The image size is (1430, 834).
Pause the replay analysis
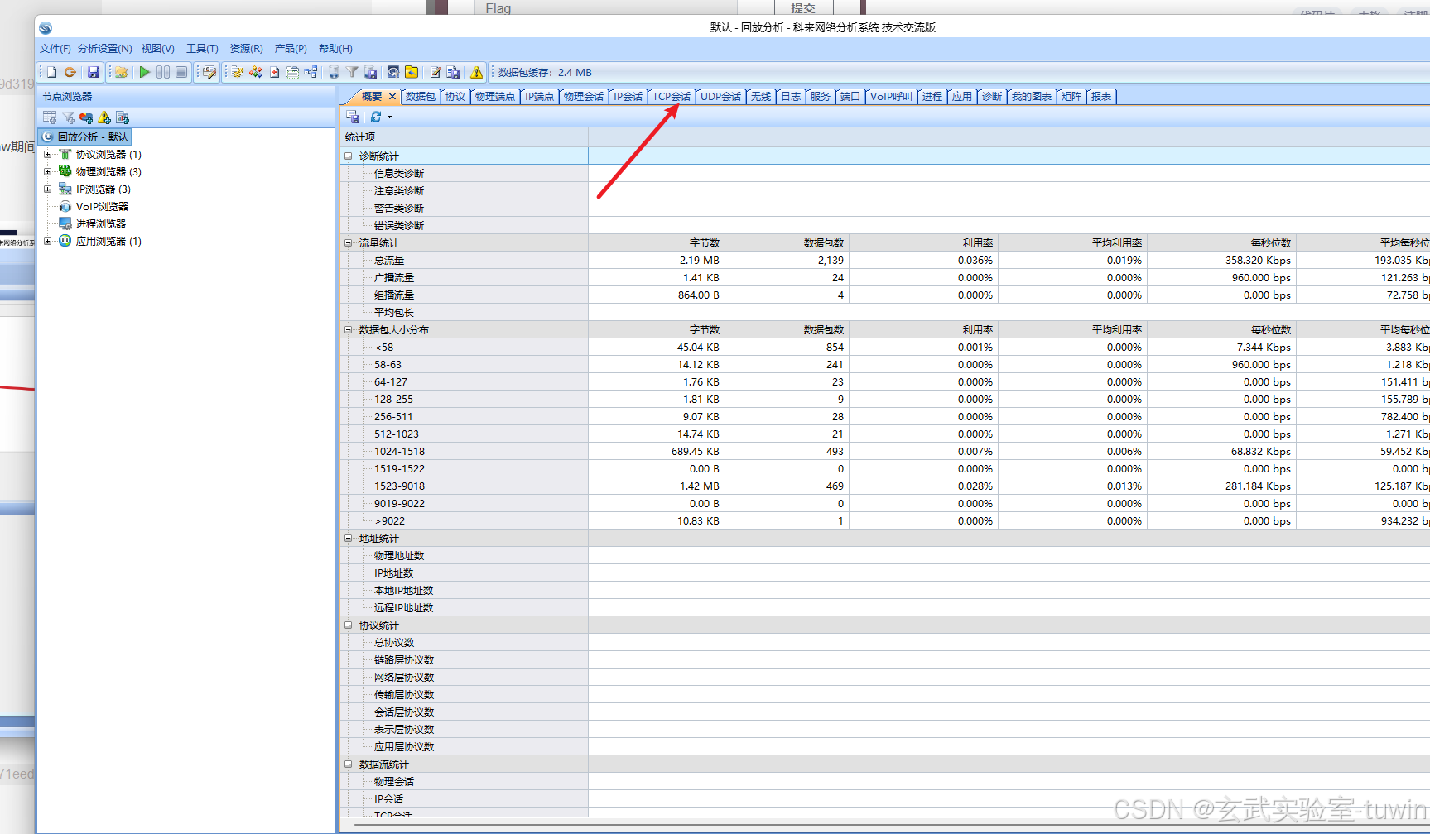pyautogui.click(x=163, y=72)
